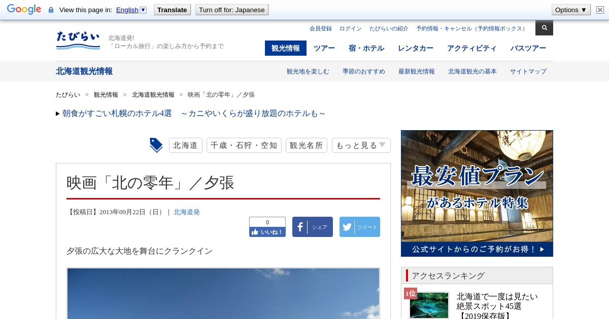
Task: Open the 宿・ホテル menu
Action: point(366,48)
